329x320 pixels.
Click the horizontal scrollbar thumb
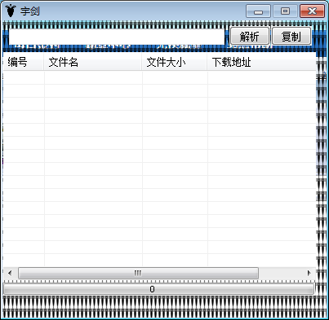[x=138, y=273]
